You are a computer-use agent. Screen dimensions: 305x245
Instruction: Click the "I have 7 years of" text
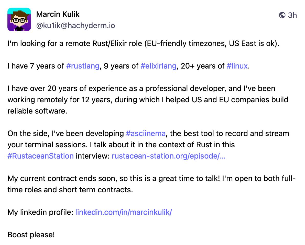(x=36, y=66)
